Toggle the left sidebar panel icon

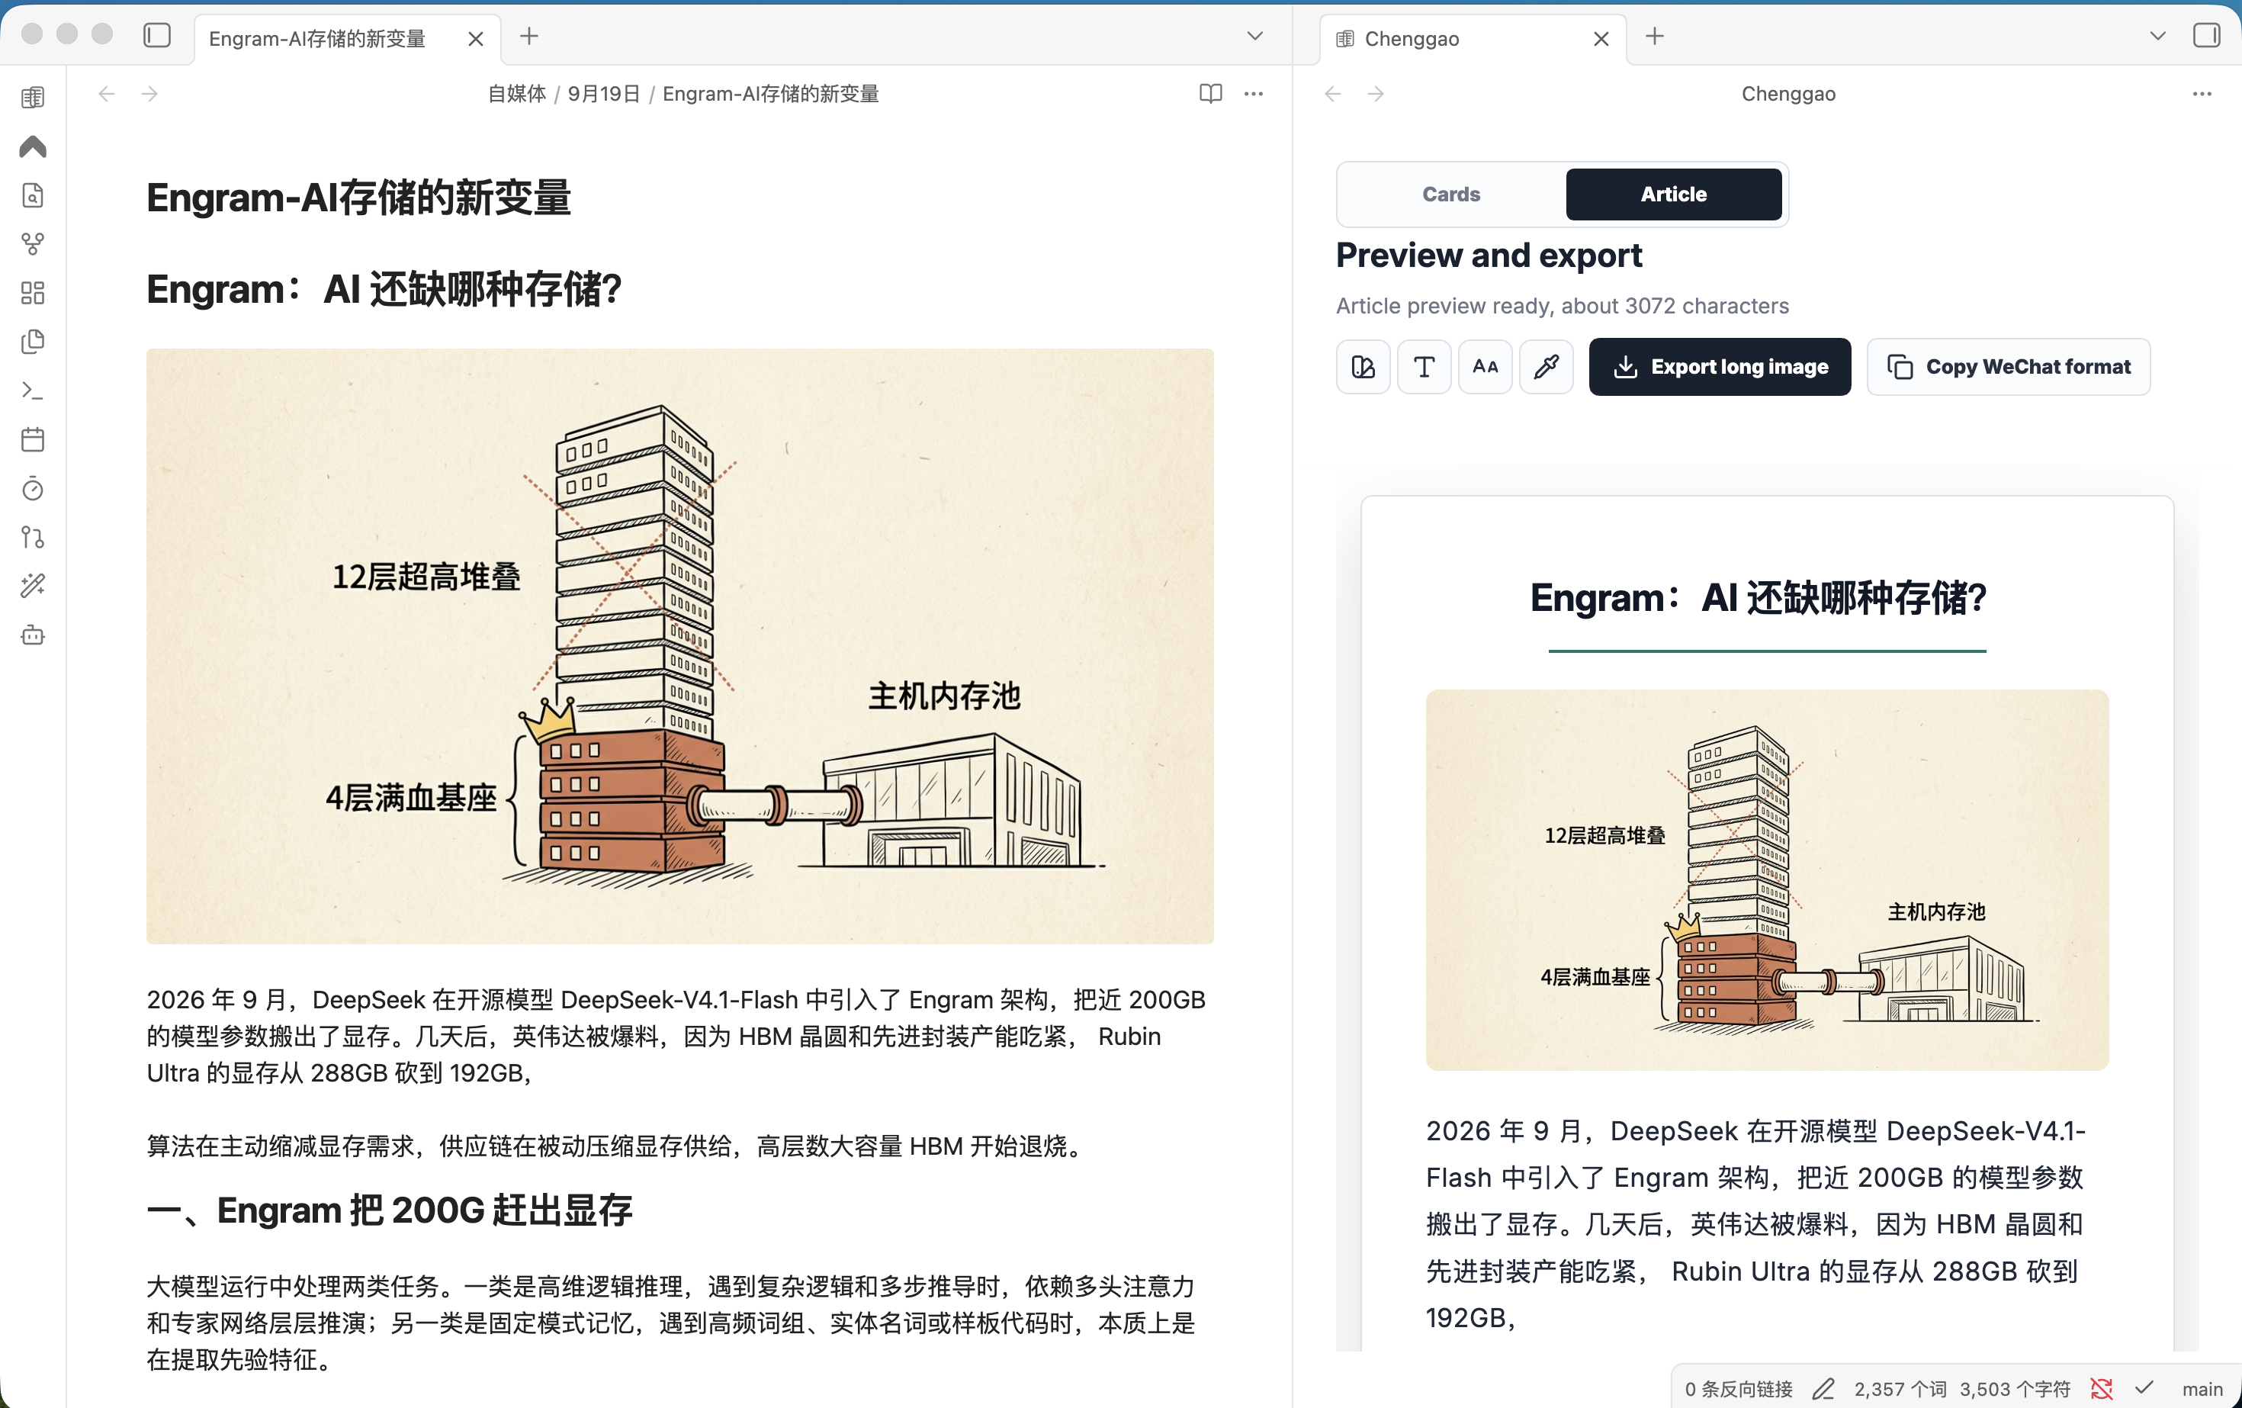(x=157, y=35)
